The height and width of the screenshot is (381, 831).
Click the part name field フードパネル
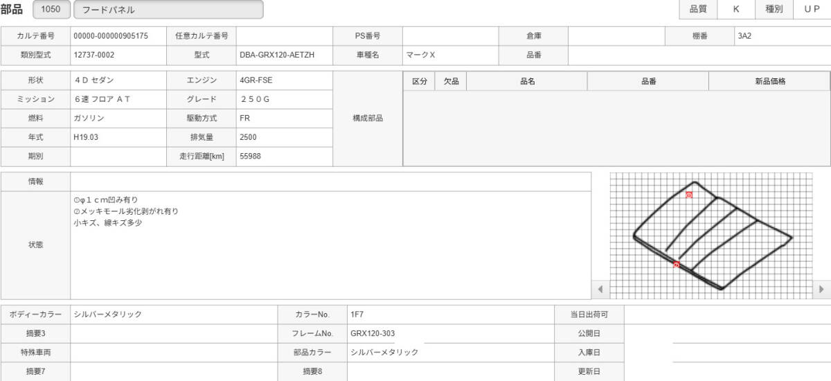[x=168, y=10]
